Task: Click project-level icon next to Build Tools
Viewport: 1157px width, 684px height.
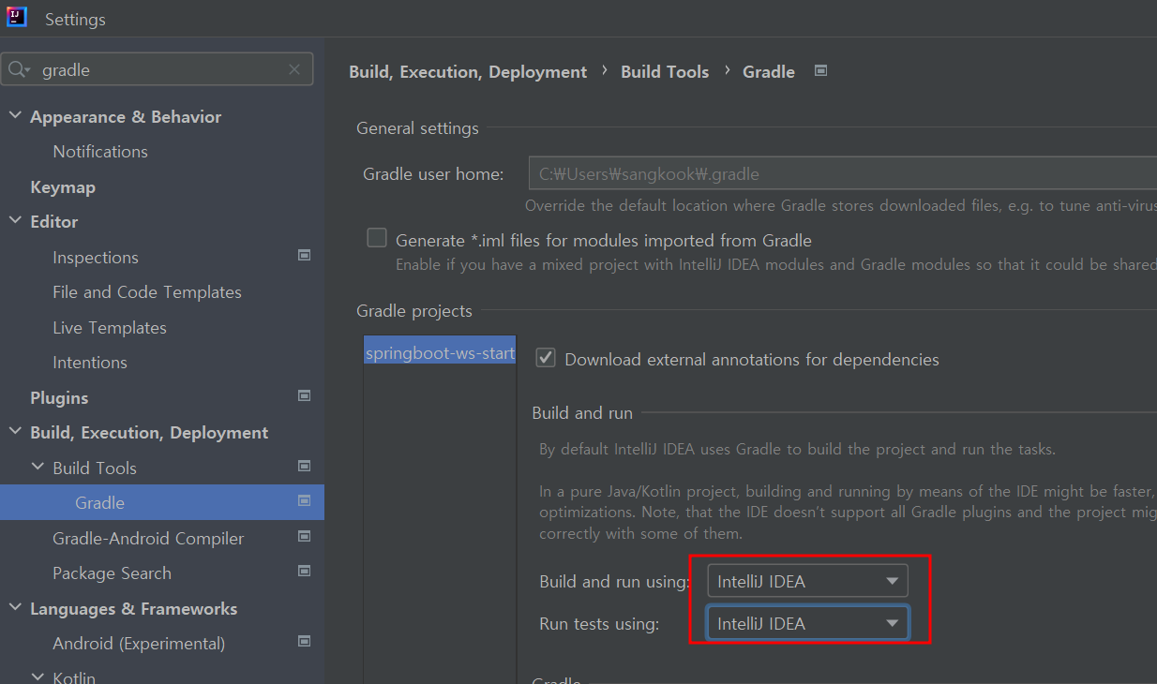Action: click(x=304, y=466)
